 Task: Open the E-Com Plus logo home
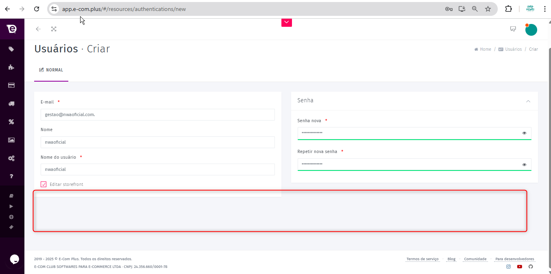12,29
